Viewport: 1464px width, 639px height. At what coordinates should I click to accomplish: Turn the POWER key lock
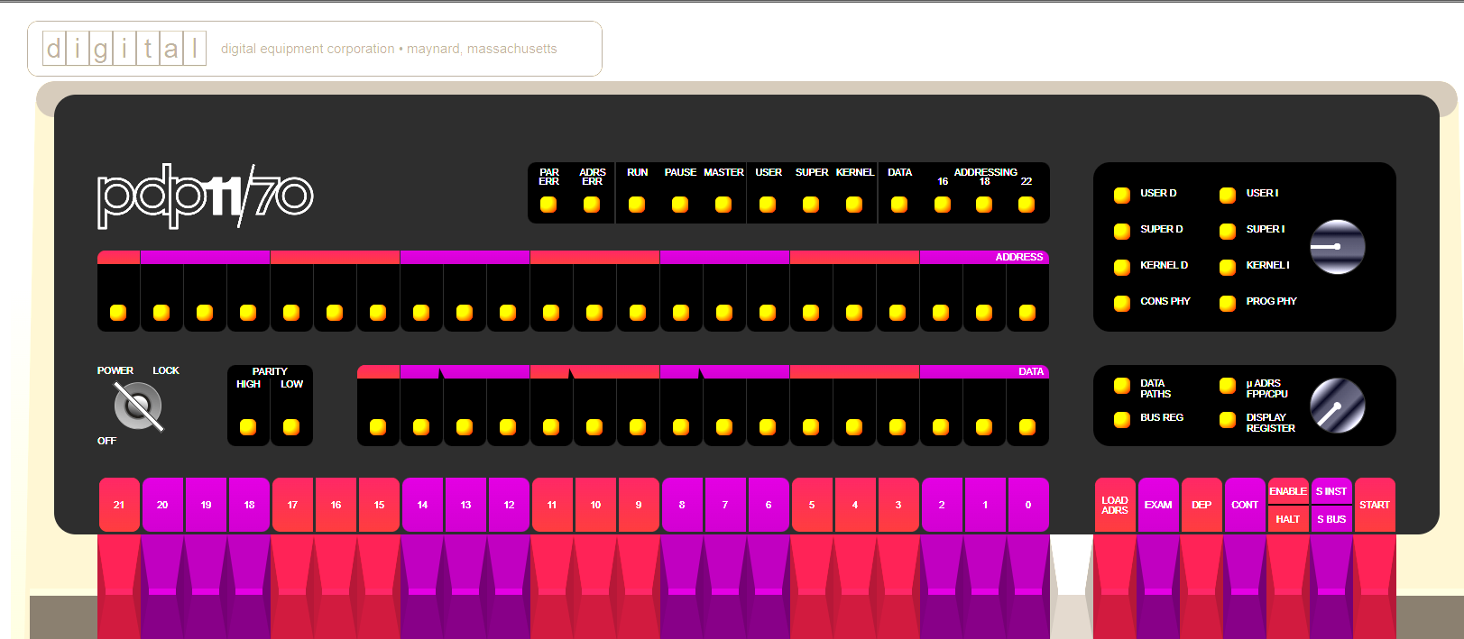pos(138,406)
